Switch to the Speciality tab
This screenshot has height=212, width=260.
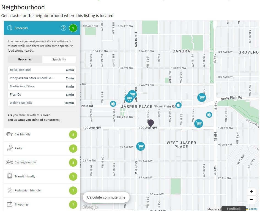coord(59,59)
